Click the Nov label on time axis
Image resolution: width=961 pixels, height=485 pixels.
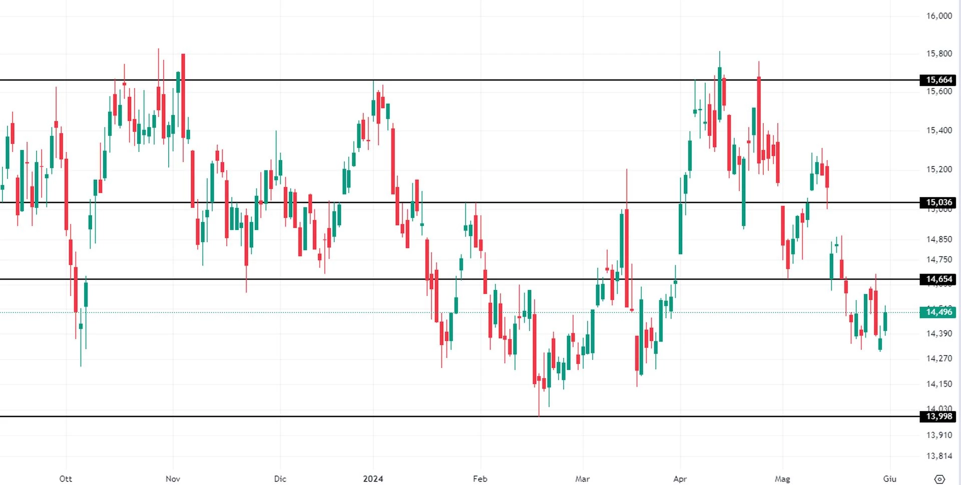(173, 478)
